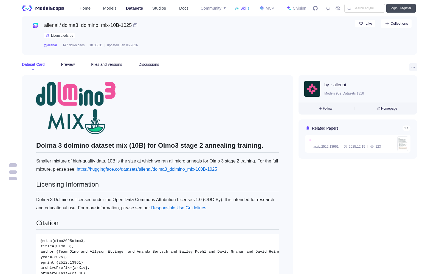Switch to Discussions tab
The height and width of the screenshot is (274, 439).
tap(149, 64)
